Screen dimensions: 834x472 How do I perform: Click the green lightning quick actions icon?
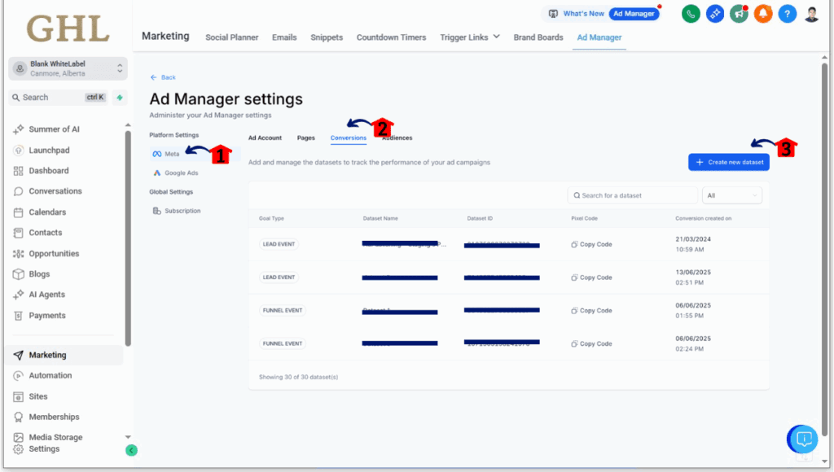pos(120,98)
